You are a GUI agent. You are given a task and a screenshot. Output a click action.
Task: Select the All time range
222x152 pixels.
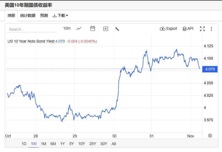click(114, 144)
